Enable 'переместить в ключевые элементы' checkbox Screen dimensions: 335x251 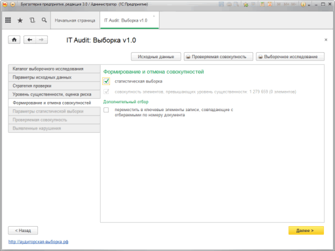pyautogui.click(x=106, y=110)
